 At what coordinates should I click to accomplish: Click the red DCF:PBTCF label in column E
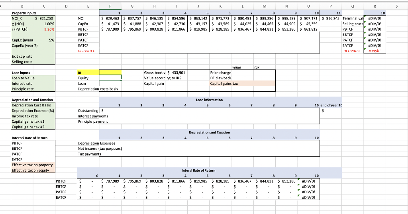(x=86, y=51)
